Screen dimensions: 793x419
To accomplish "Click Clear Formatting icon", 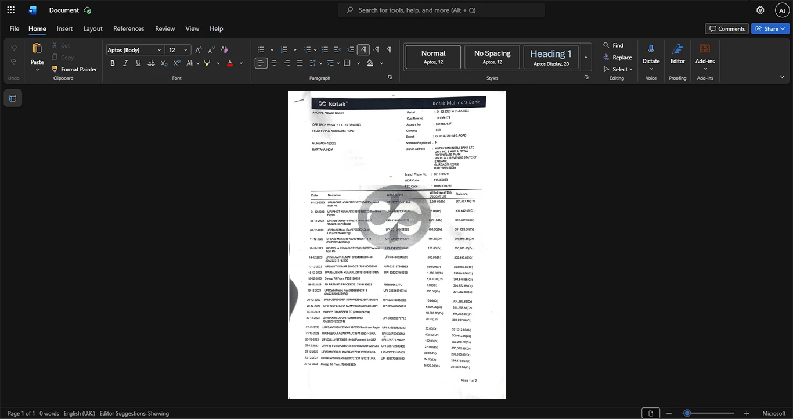I will tap(225, 49).
